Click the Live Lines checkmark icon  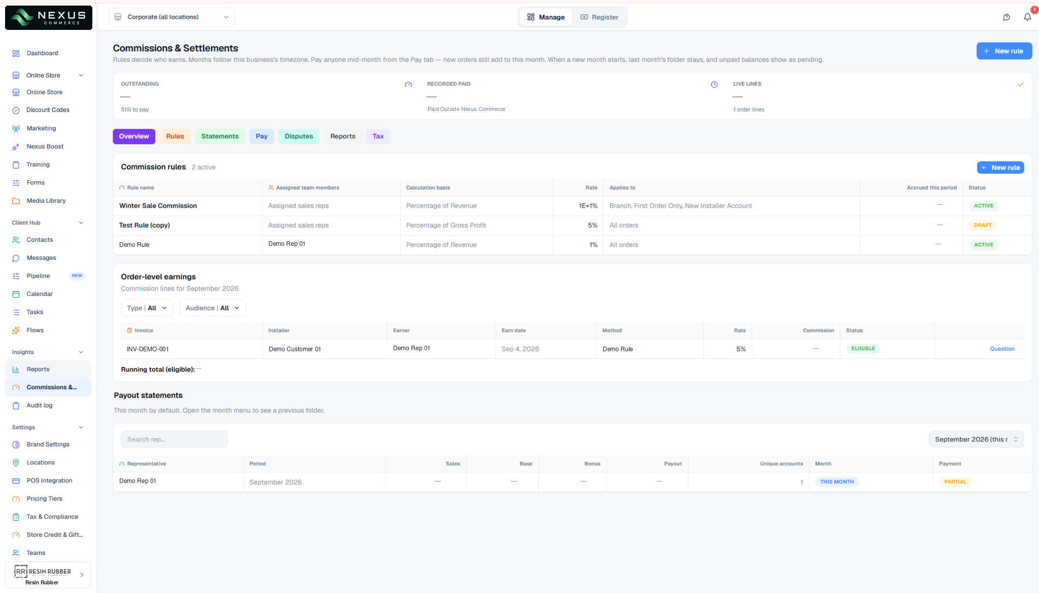click(x=1020, y=85)
